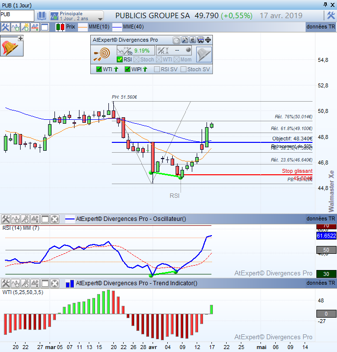Image resolution: width=337 pixels, height=352 pixels.
Task: Click the R/R risk ratio button
Action: (x=174, y=51)
